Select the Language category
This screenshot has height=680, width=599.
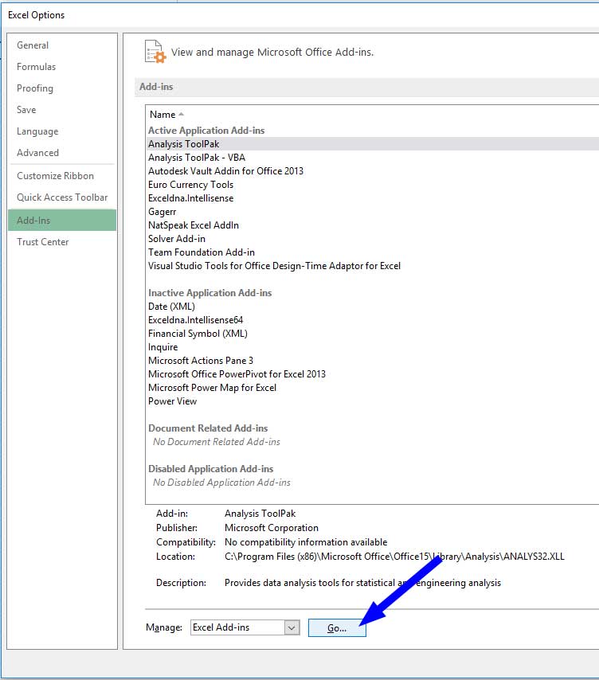click(x=62, y=131)
